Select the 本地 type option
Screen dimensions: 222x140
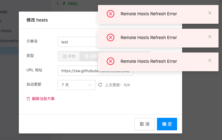(69, 56)
